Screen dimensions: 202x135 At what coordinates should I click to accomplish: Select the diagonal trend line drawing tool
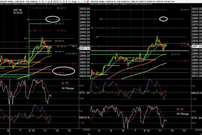tap(60, 2)
